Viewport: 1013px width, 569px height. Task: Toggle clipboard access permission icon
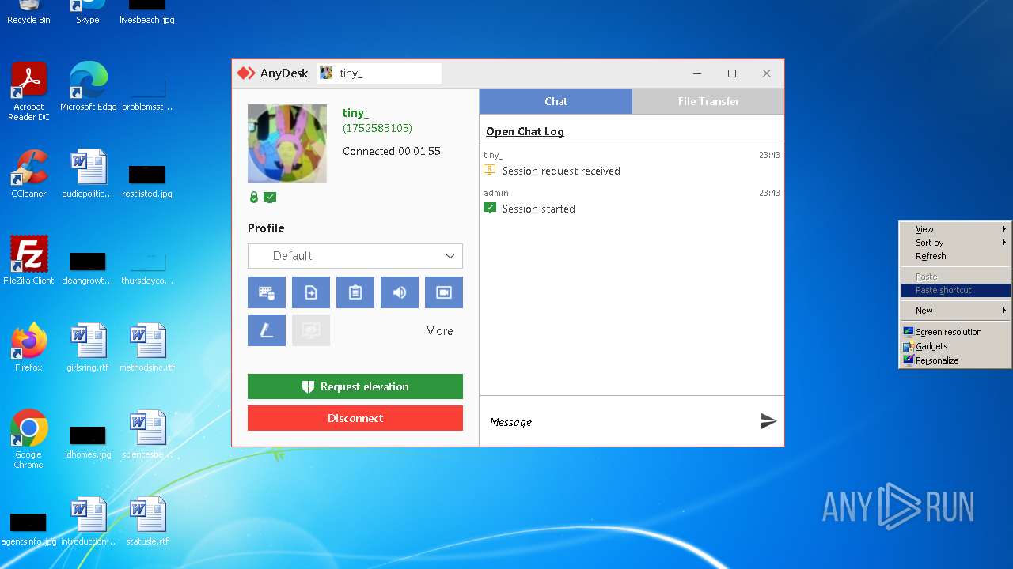point(355,292)
